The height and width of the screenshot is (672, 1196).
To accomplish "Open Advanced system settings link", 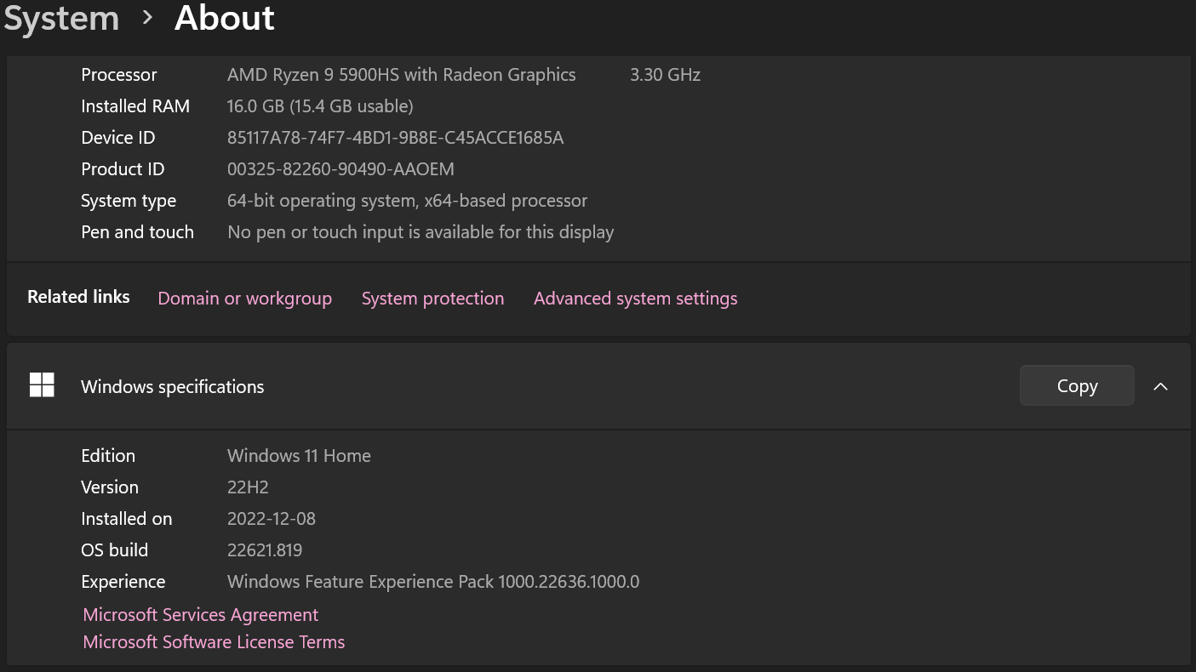I will pyautogui.click(x=636, y=299).
